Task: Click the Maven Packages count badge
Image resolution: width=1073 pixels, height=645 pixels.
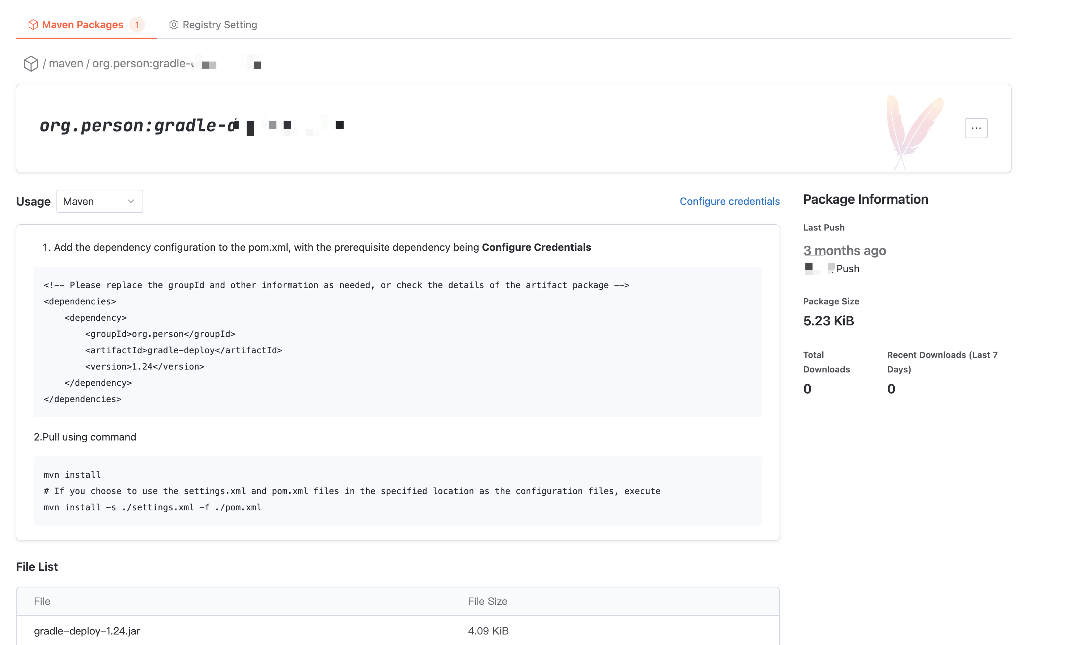Action: tap(137, 25)
